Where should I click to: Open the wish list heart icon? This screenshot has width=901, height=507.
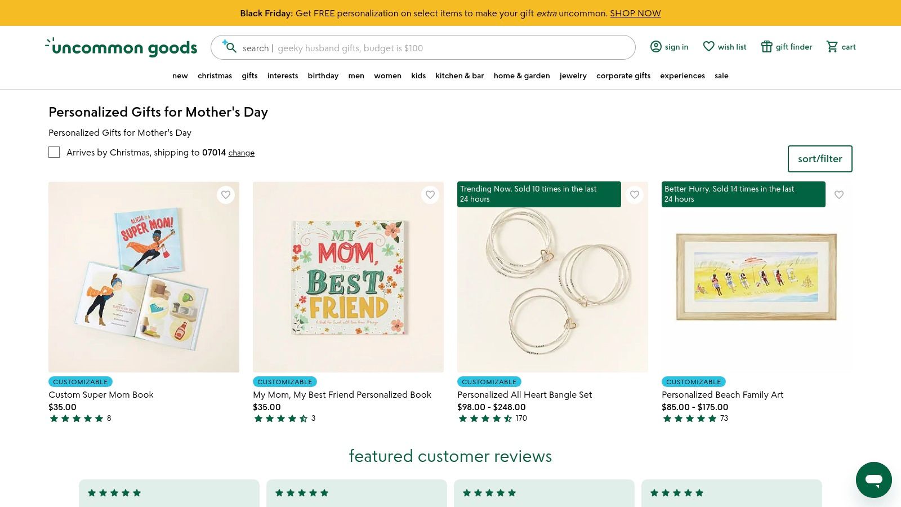(x=708, y=47)
